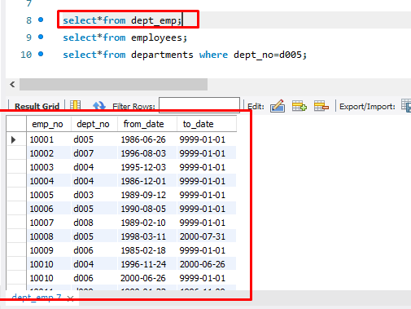
Task: Click the export recordset icon after Export/Import
Action: [x=406, y=105]
